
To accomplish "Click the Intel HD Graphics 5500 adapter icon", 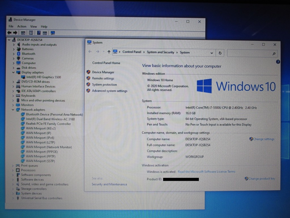I will (x=23, y=77).
